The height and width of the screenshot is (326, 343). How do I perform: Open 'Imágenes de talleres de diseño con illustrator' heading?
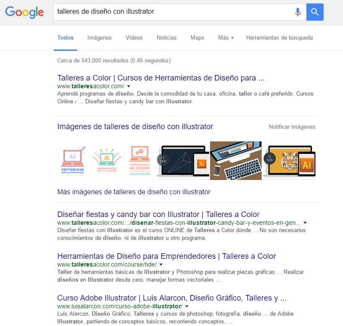(135, 127)
